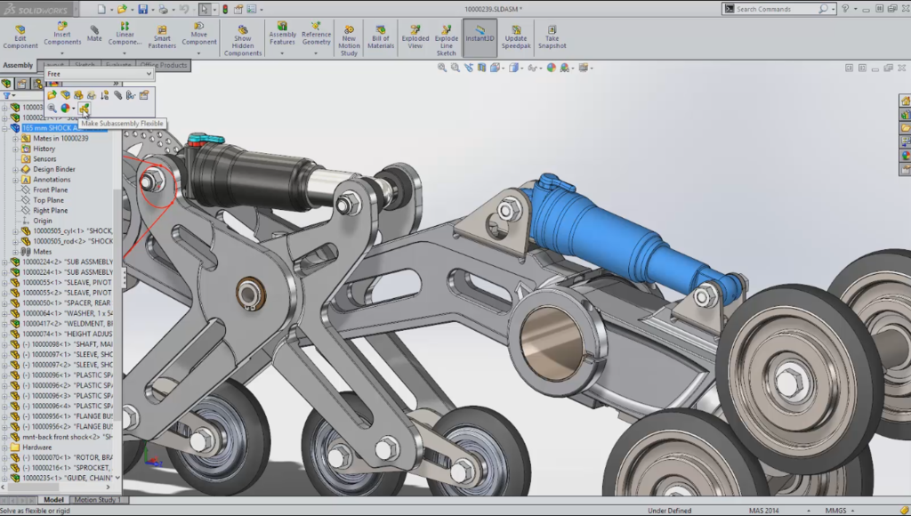Open the Office Products tab
The image size is (911, 516).
(164, 65)
